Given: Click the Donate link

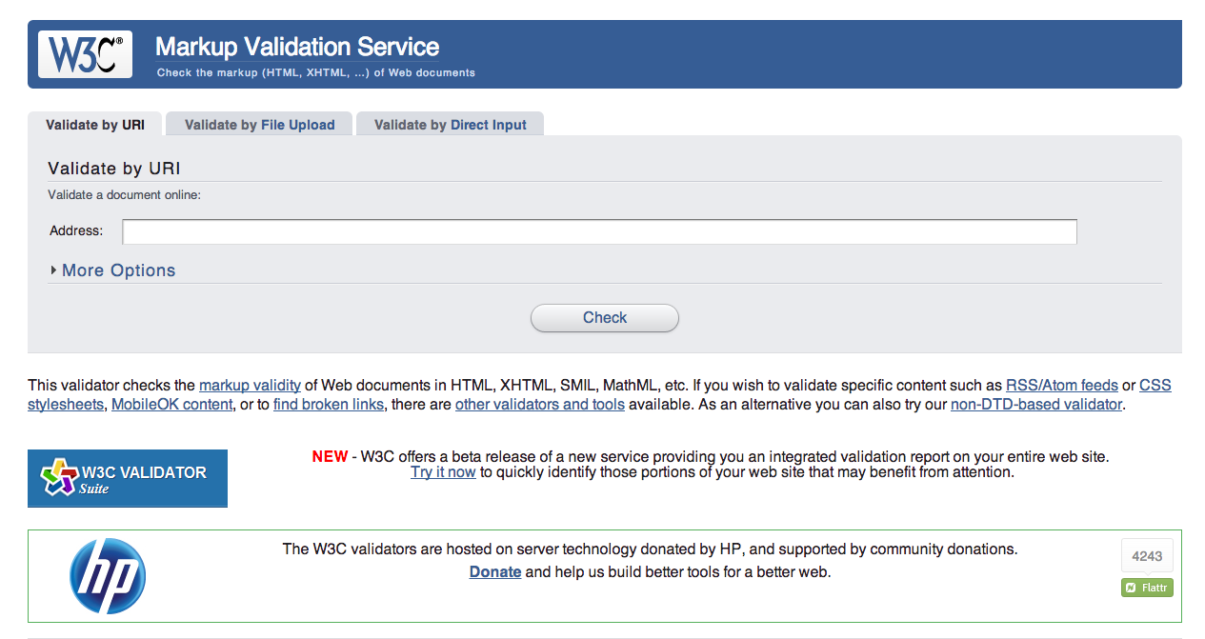Looking at the screenshot, I should [x=495, y=572].
